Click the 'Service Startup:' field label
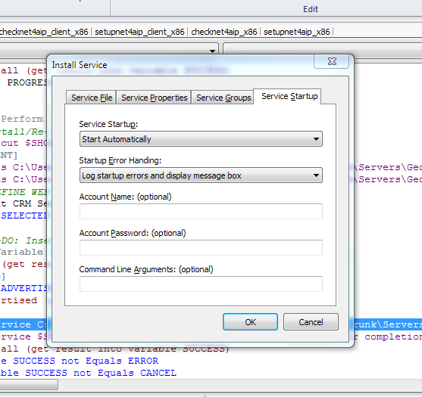 [x=108, y=124]
